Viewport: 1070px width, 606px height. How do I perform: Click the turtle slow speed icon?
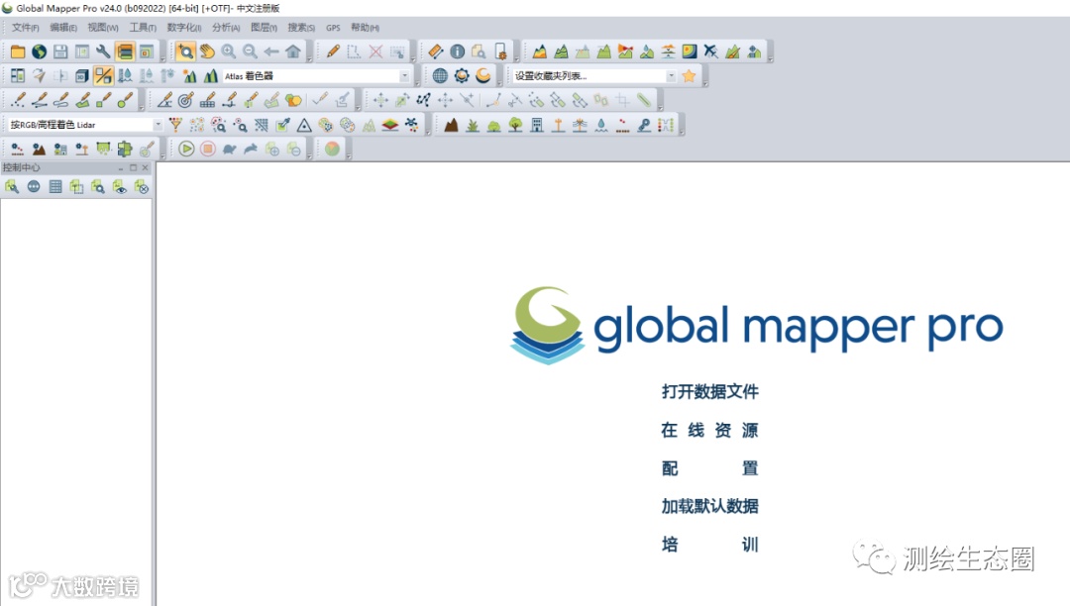coord(229,149)
